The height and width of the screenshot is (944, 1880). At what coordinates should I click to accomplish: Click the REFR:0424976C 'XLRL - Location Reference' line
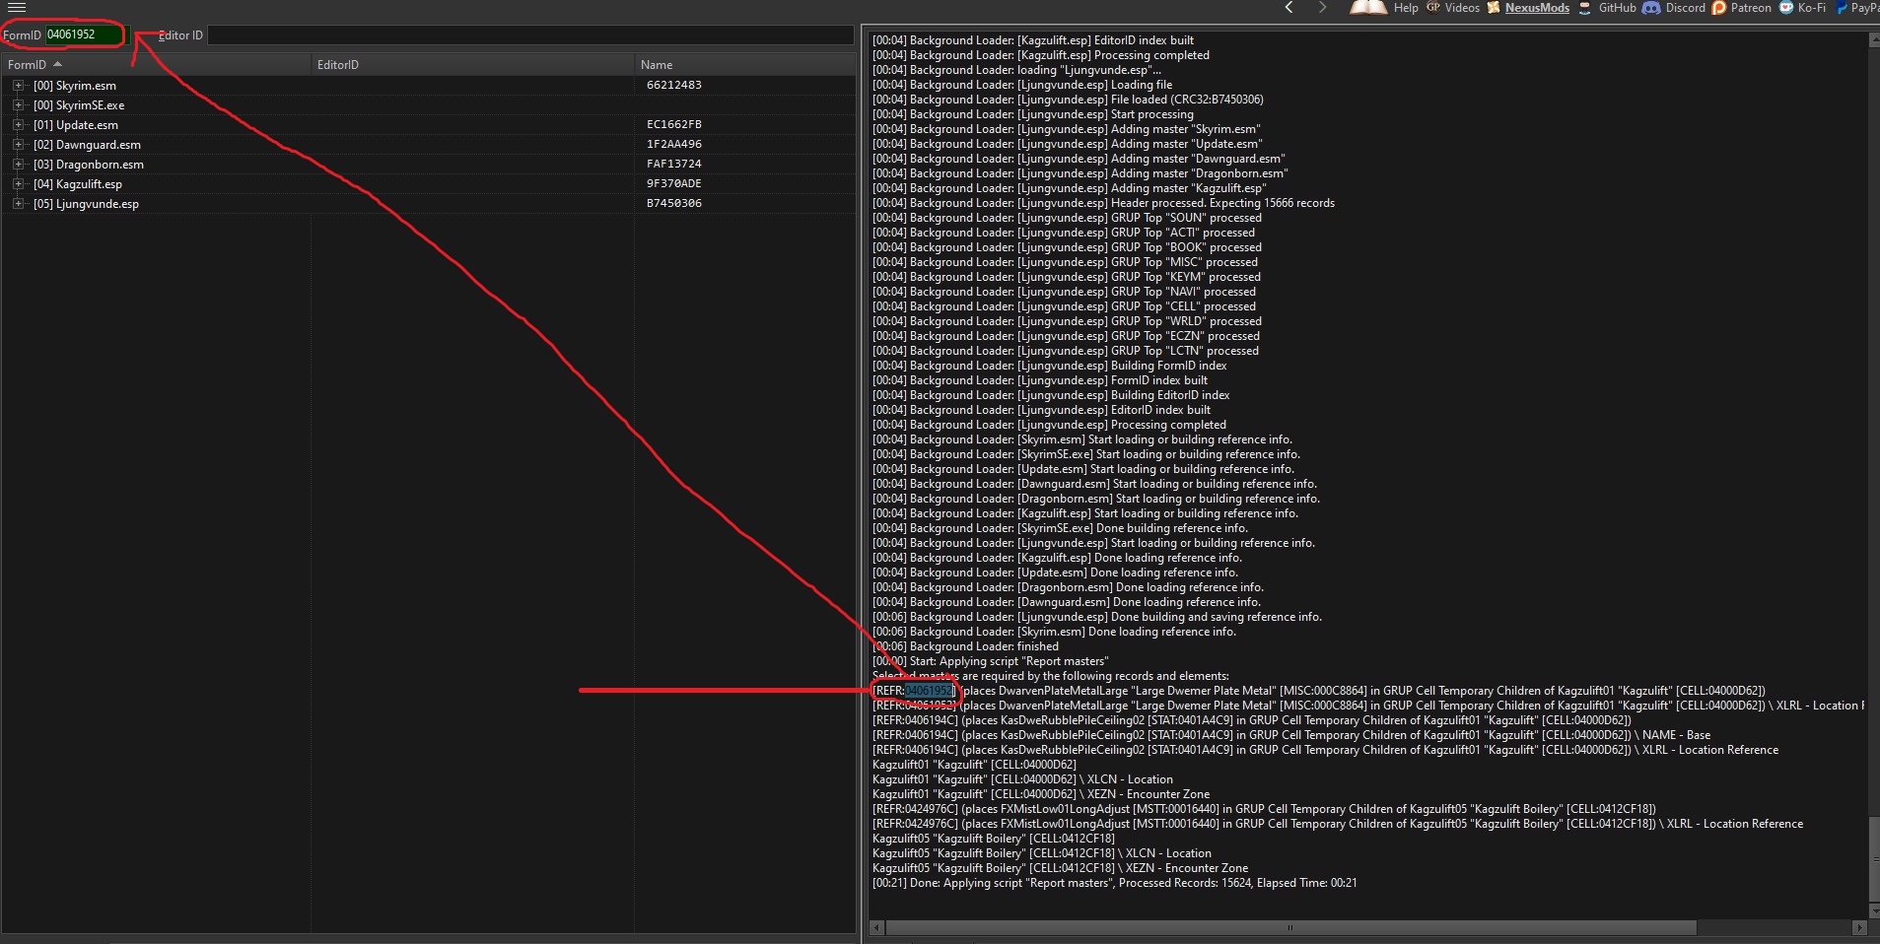[1338, 824]
